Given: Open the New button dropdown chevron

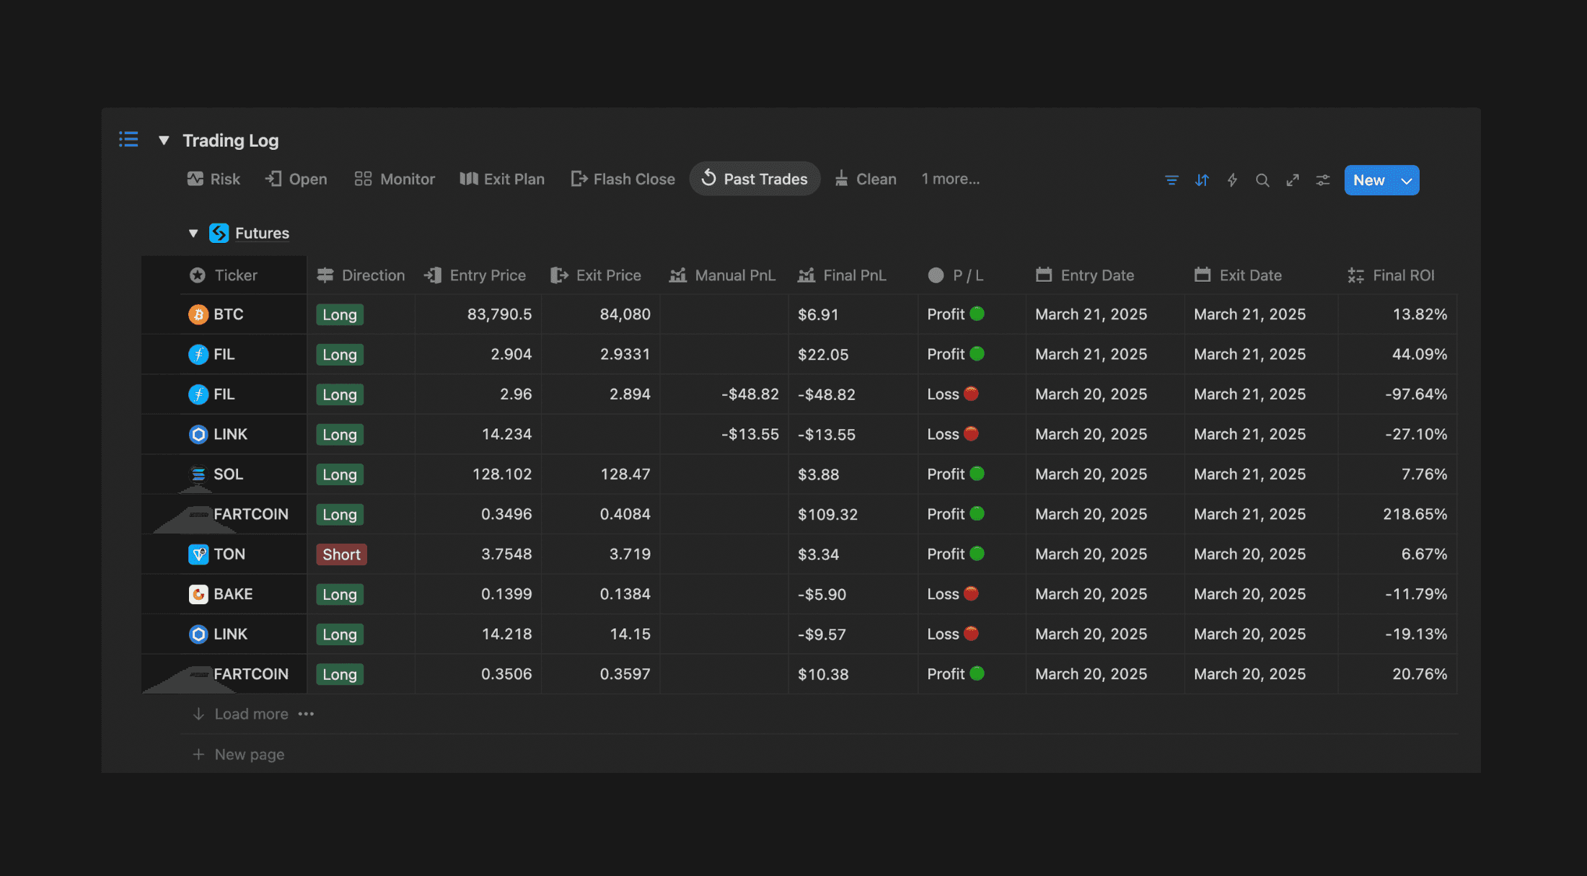Looking at the screenshot, I should (x=1405, y=180).
